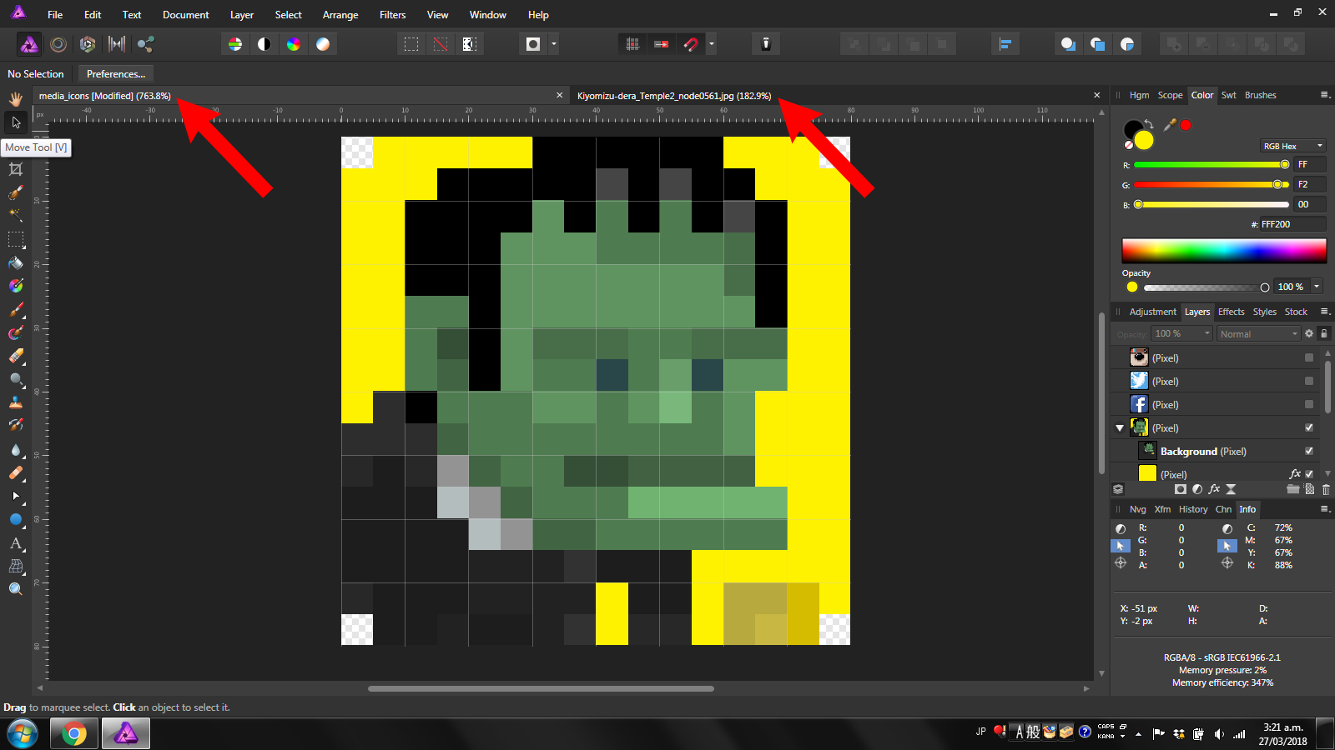Viewport: 1335px width, 750px height.
Task: Hide the Frankenstein group pixel layer
Action: click(x=1309, y=427)
